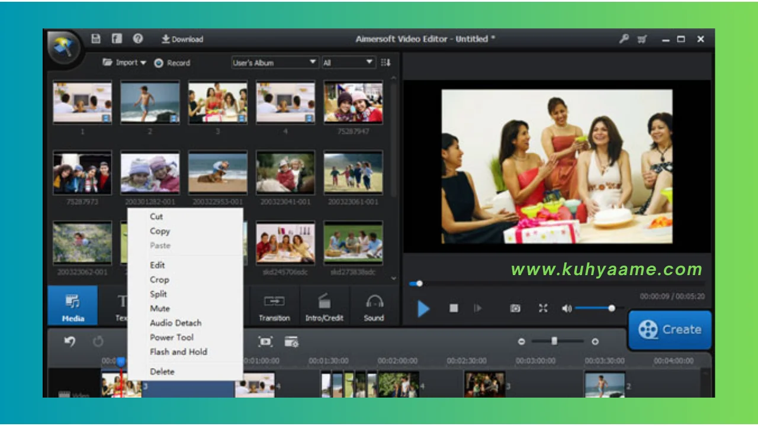Switch to the Intro/Credit tab

(325, 306)
